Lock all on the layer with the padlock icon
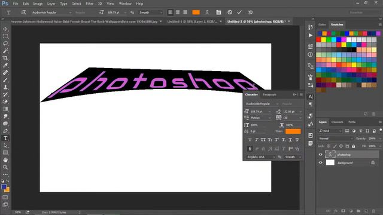This screenshot has width=383, height=215. tap(354, 146)
